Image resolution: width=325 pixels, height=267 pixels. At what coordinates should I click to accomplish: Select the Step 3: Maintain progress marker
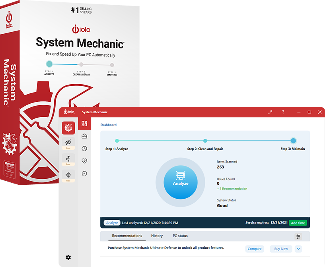point(293,141)
